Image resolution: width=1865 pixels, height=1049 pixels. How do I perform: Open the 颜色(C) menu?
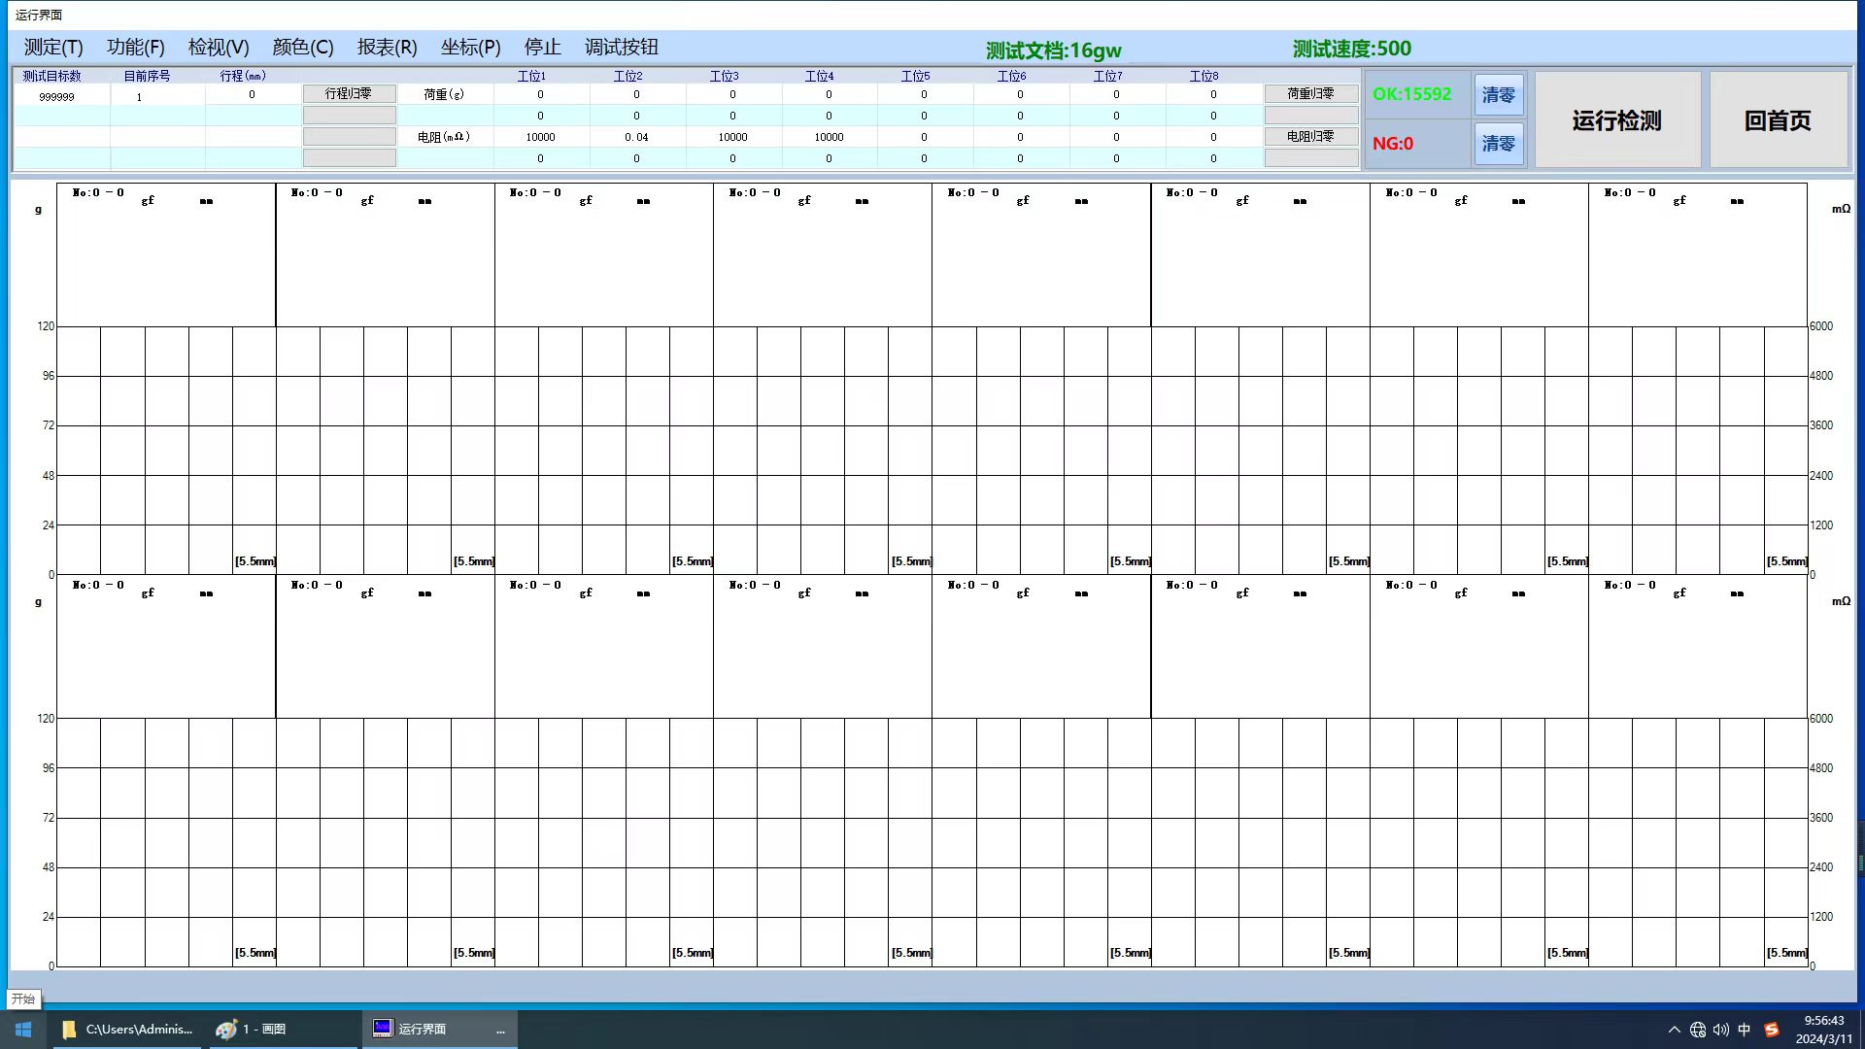point(303,47)
